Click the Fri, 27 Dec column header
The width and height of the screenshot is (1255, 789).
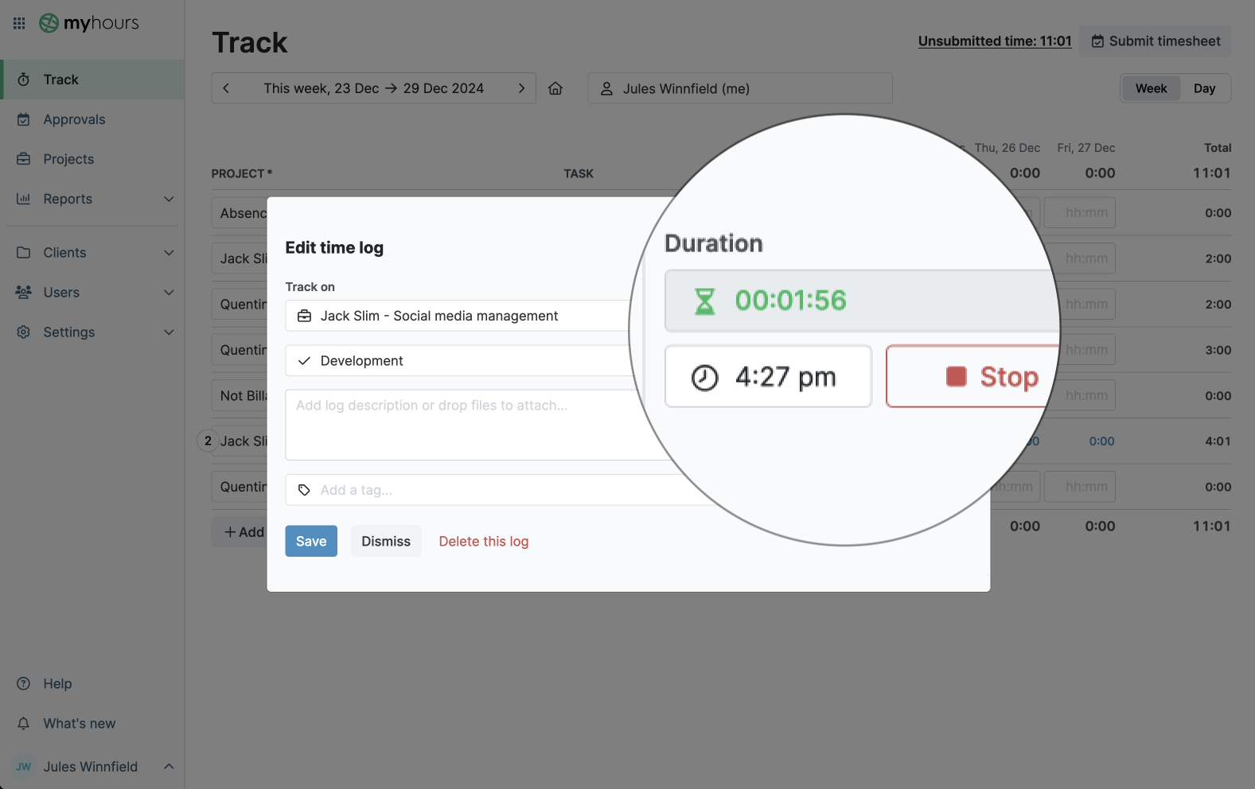(x=1085, y=148)
